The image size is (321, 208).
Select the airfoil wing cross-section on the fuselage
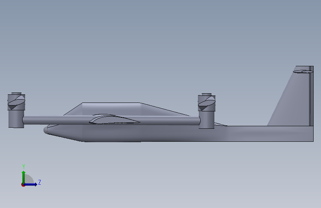coord(115,120)
